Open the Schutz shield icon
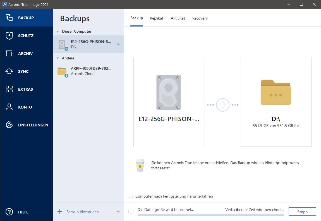This screenshot has height=221, width=321. [9, 36]
